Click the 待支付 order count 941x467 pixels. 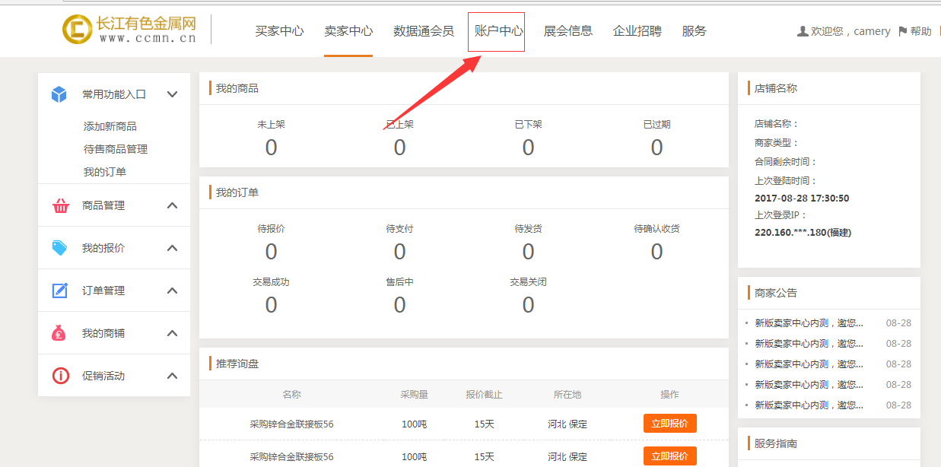click(399, 251)
